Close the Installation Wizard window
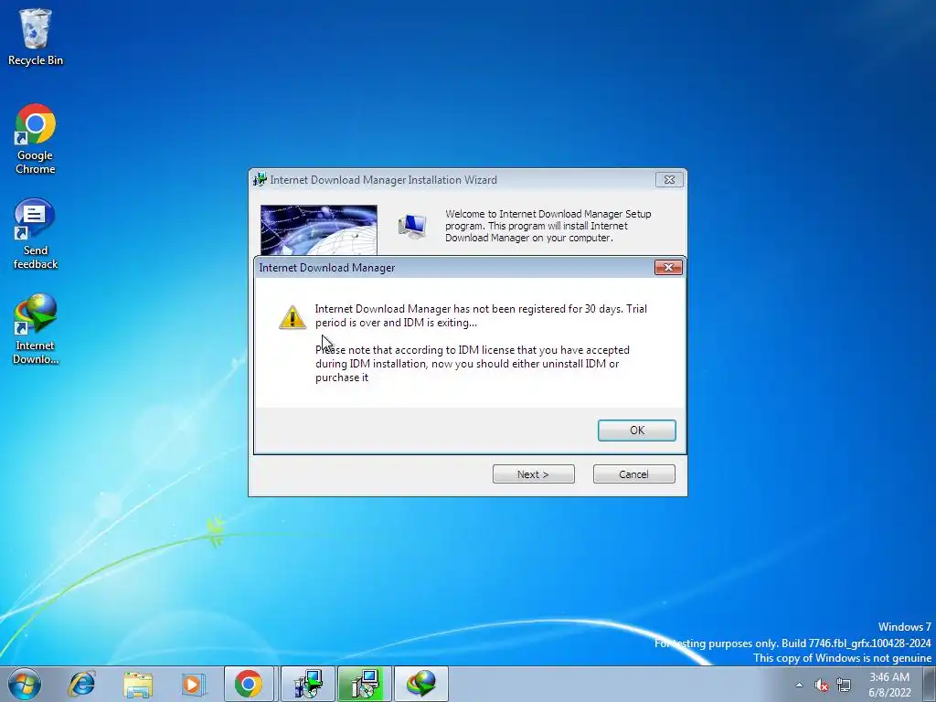Image resolution: width=936 pixels, height=702 pixels. click(669, 180)
